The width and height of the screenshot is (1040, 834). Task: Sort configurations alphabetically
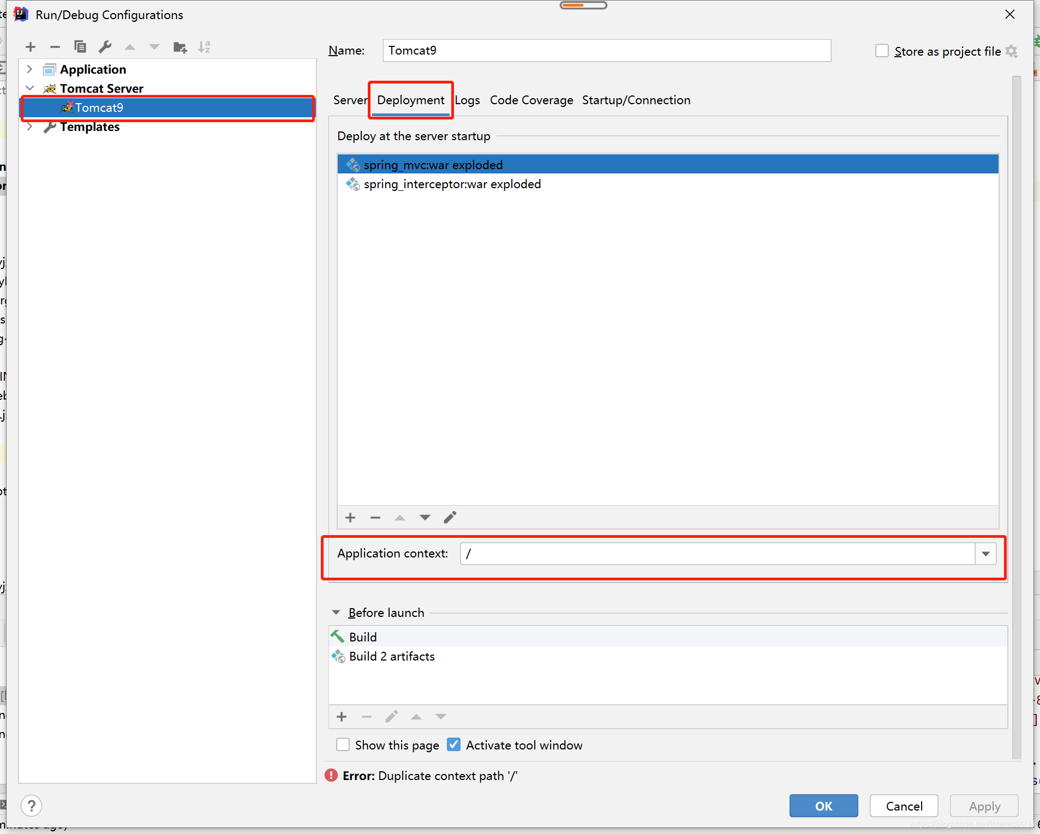(204, 47)
